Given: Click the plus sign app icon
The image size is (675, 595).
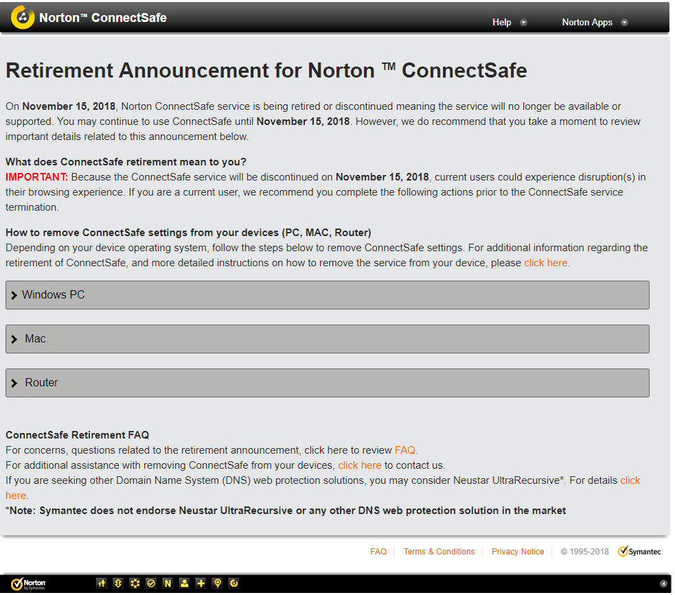Looking at the screenshot, I should pyautogui.click(x=201, y=583).
